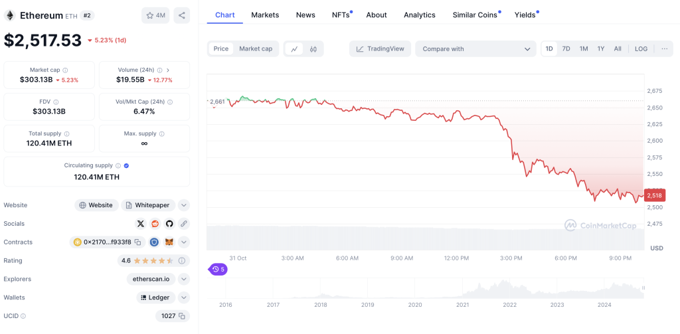Switch to the Yields tab

526,15
